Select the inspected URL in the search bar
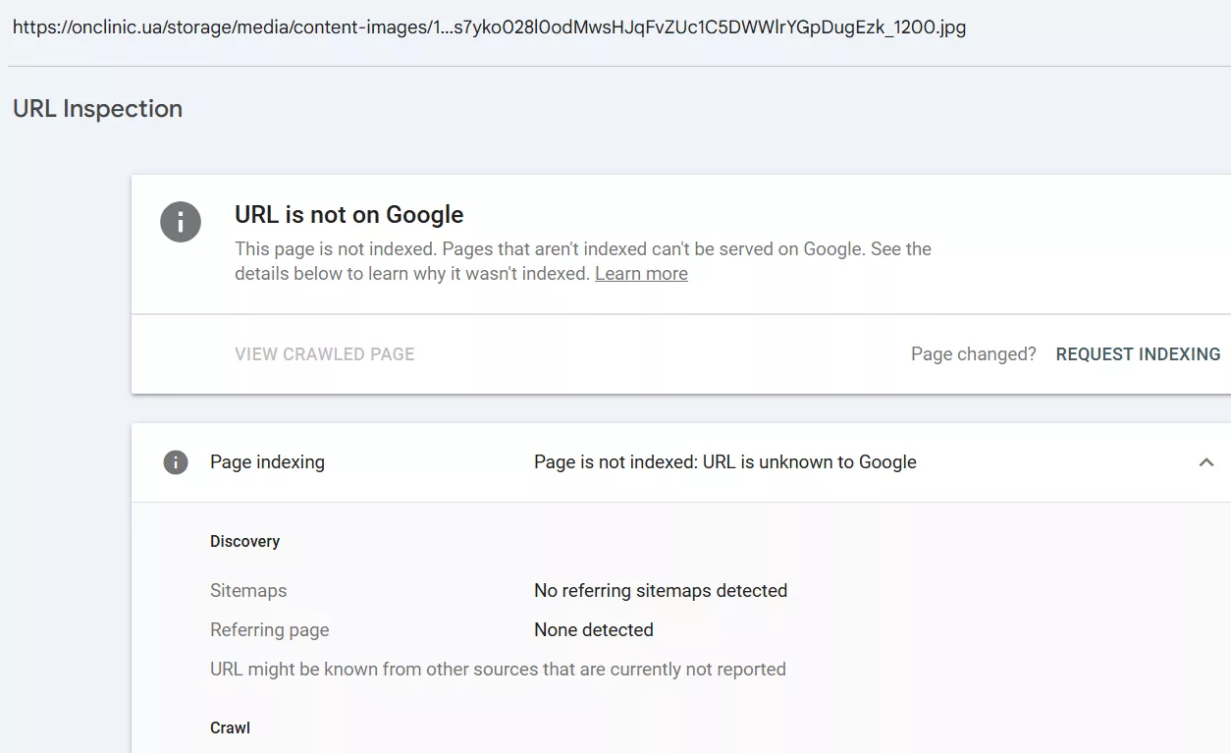This screenshot has height=753, width=1231. coord(488,27)
